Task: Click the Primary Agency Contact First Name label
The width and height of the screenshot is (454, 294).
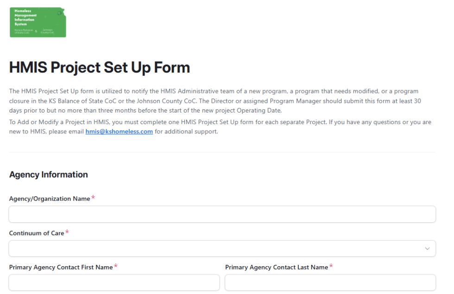Action: point(61,267)
